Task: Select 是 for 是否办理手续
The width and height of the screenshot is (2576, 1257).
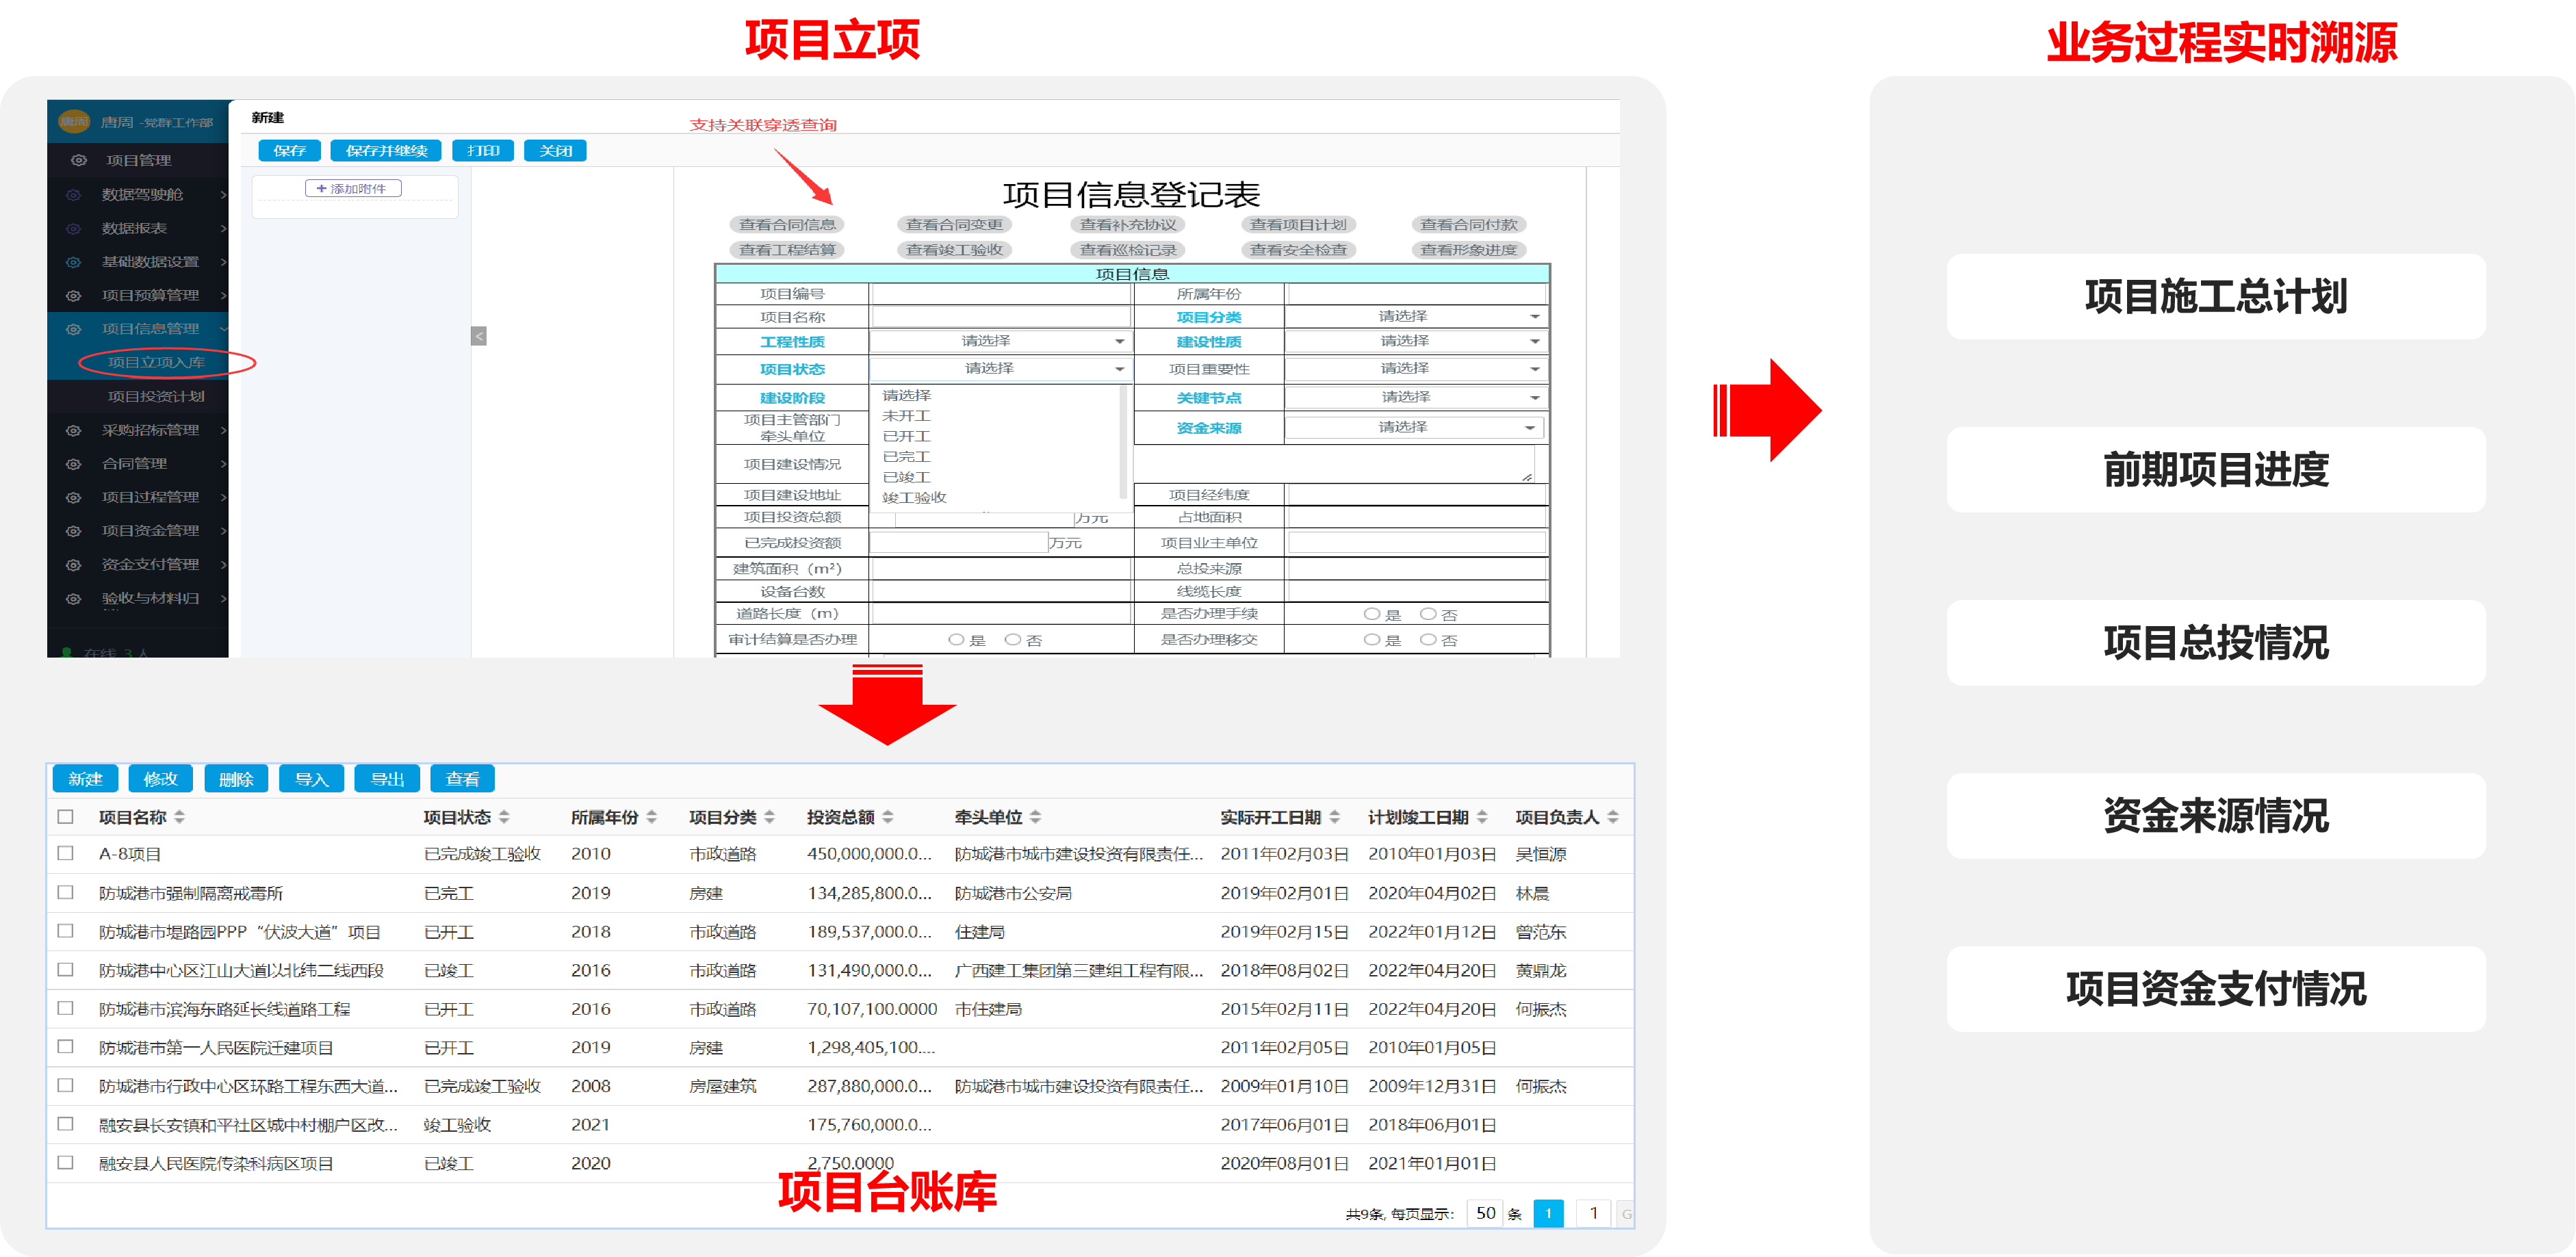Action: (x=1371, y=613)
